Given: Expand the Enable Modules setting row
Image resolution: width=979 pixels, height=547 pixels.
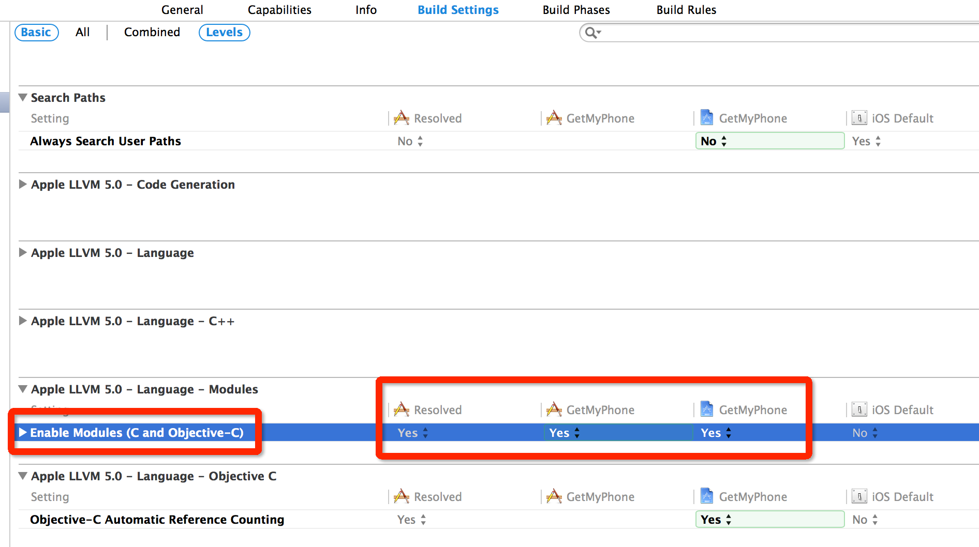Looking at the screenshot, I should [x=23, y=432].
